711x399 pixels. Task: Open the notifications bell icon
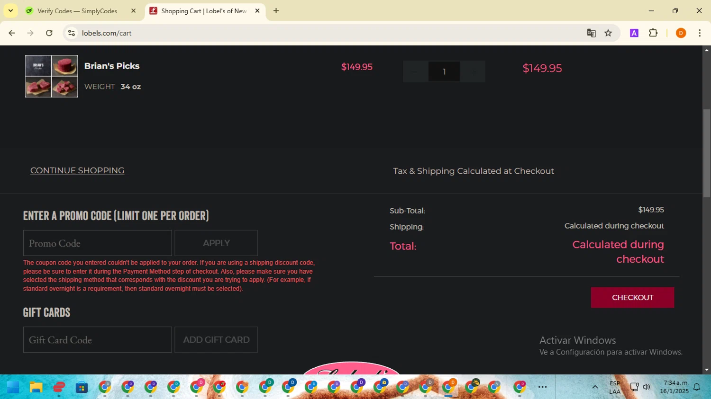click(x=697, y=387)
